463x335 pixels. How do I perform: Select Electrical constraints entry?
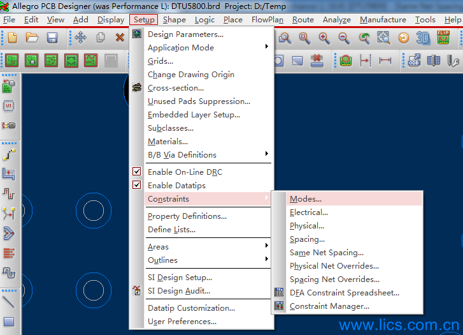click(x=353, y=212)
